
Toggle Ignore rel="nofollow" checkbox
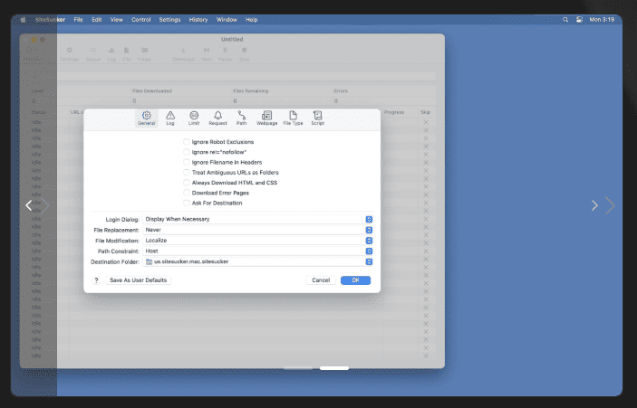tap(186, 152)
